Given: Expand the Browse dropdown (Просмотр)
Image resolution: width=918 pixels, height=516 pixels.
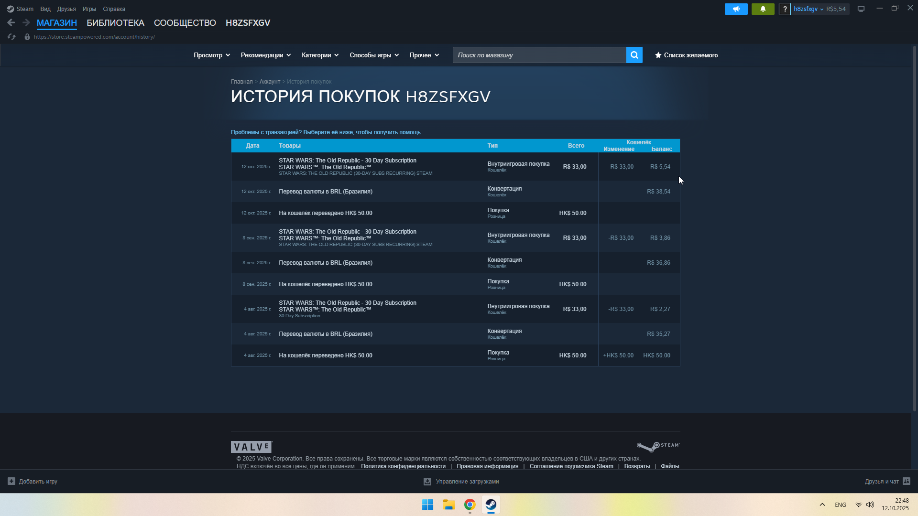Looking at the screenshot, I should coord(211,55).
